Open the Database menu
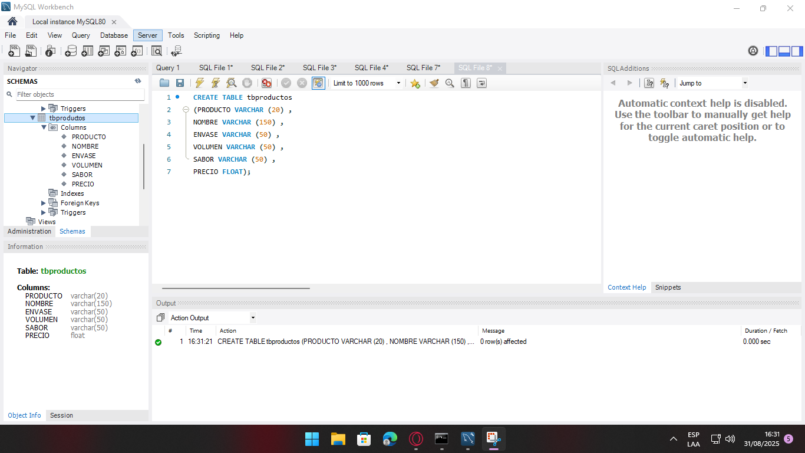Screen dimensions: 805x453 click(x=114, y=35)
